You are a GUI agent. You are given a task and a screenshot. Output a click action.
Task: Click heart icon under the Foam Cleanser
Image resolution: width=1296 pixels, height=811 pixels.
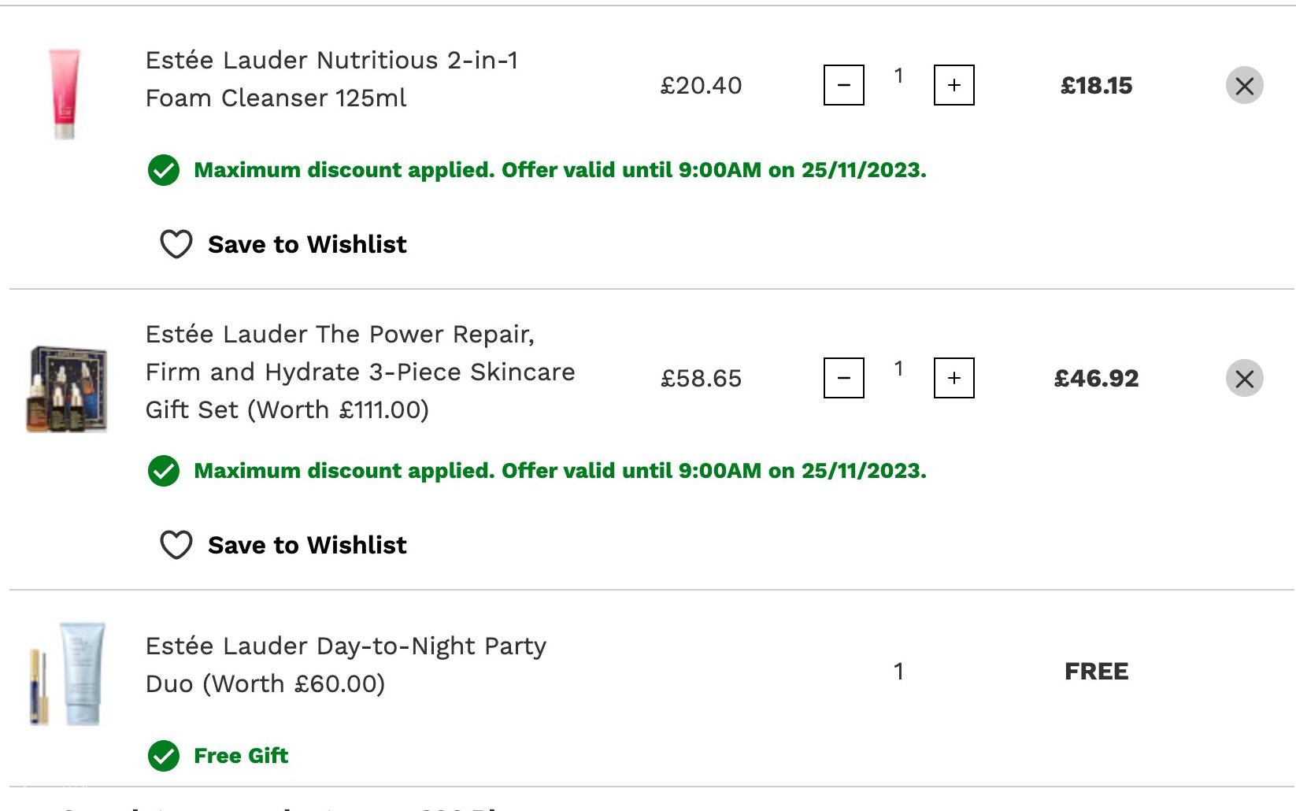pos(176,244)
